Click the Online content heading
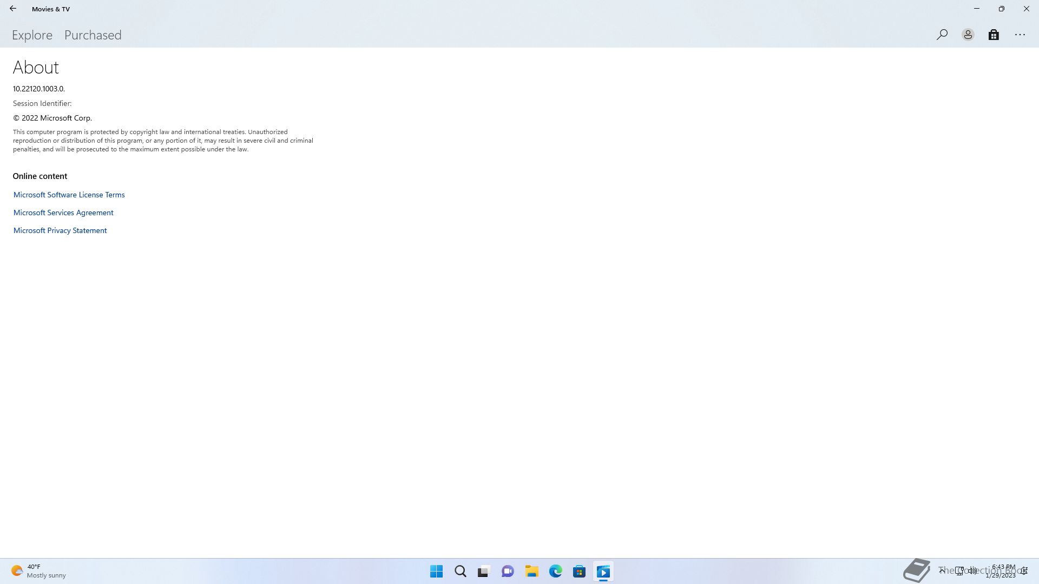The height and width of the screenshot is (584, 1039). 40,176
